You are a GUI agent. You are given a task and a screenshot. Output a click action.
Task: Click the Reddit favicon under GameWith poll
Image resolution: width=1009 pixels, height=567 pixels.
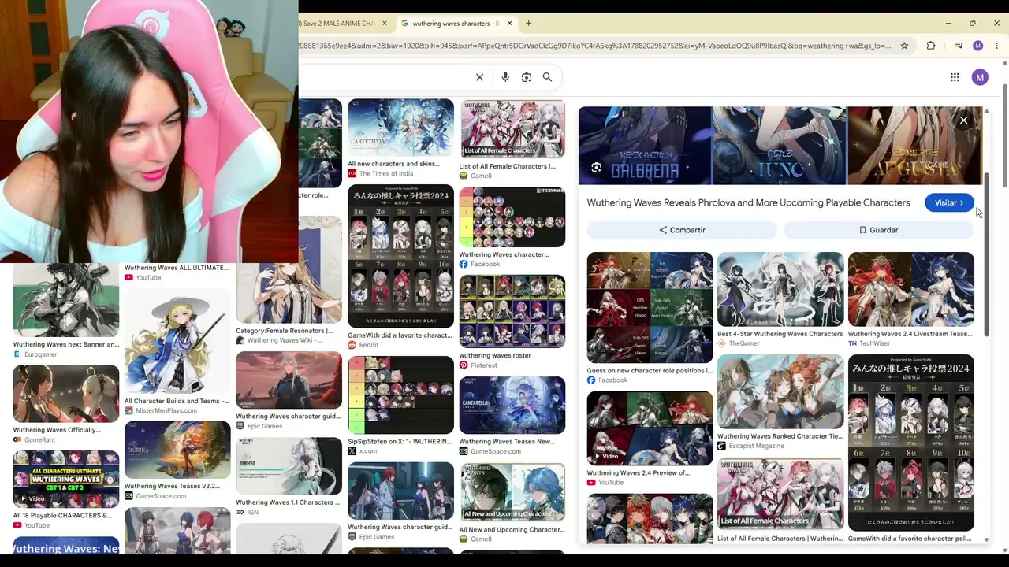coord(352,345)
